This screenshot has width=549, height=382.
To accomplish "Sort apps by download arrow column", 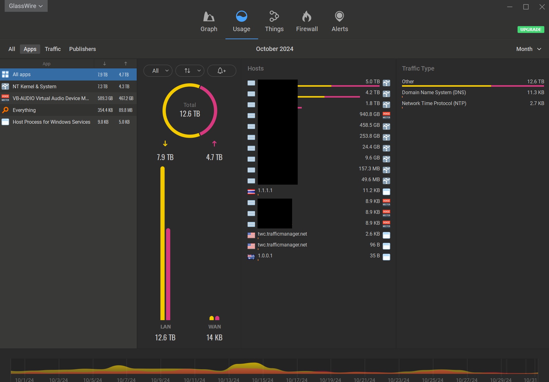I will pos(104,64).
